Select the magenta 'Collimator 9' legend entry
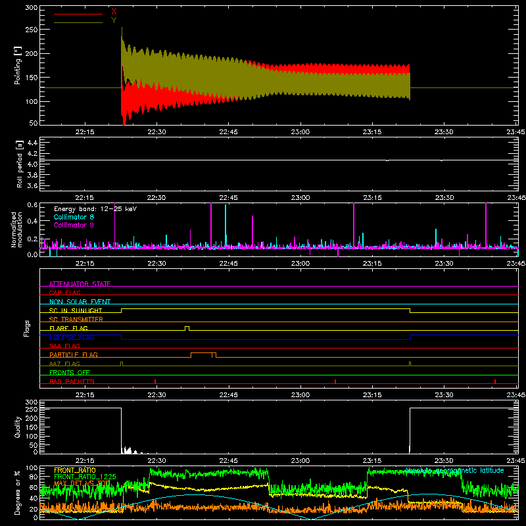 point(74,225)
